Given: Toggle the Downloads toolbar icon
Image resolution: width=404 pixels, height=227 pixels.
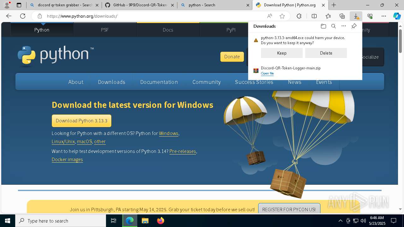Looking at the screenshot, I should click(356, 16).
